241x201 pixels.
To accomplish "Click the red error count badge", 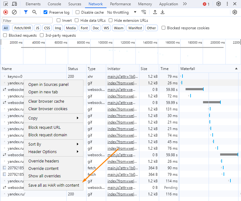I will 206,4.
